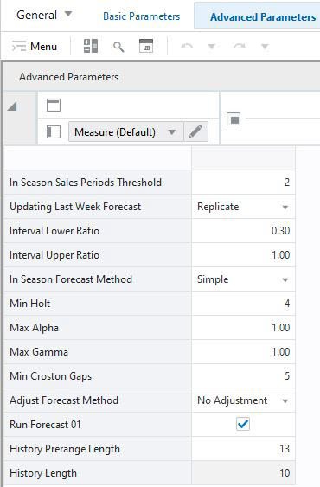Open the General dropdown menu

(44, 15)
